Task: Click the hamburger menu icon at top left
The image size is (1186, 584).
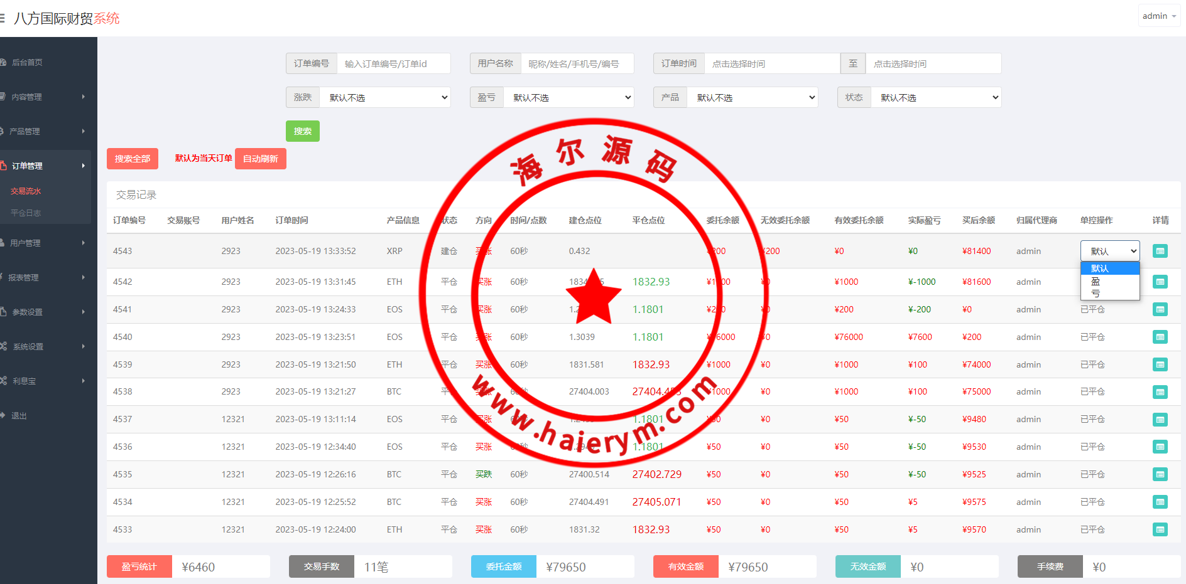Action: point(3,18)
